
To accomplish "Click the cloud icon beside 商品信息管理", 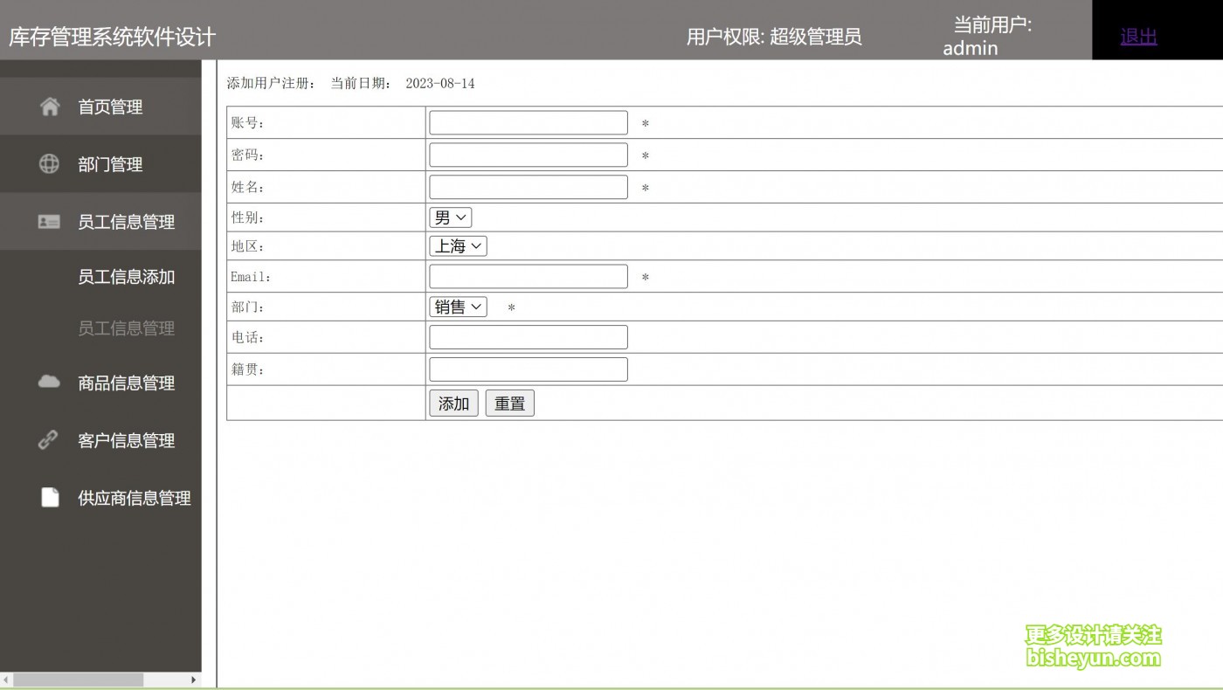I will 50,382.
